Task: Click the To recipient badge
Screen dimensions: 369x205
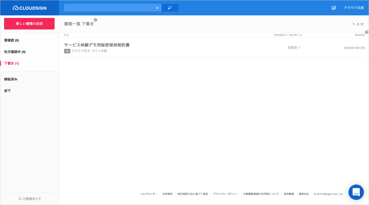Action: pos(67,51)
